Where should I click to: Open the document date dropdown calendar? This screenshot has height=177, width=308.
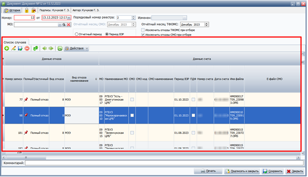pyautogui.click(x=69, y=18)
